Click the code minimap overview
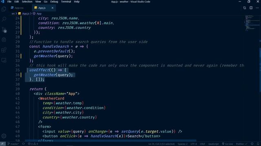Viewport: 261px width, 146px height. click(252, 23)
